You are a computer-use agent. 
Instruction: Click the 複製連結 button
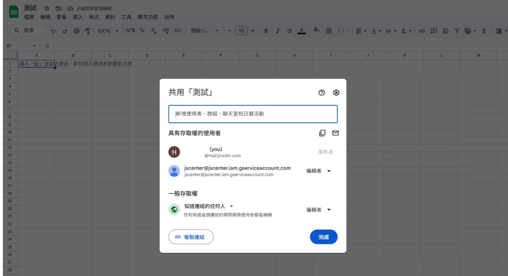191,237
